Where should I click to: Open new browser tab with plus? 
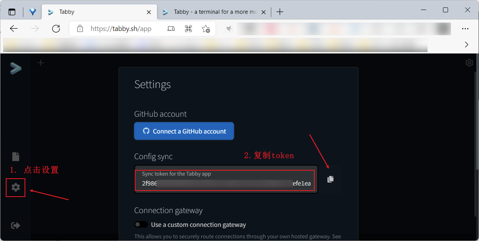(280, 12)
